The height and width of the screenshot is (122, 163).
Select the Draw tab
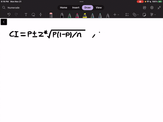click(x=88, y=7)
